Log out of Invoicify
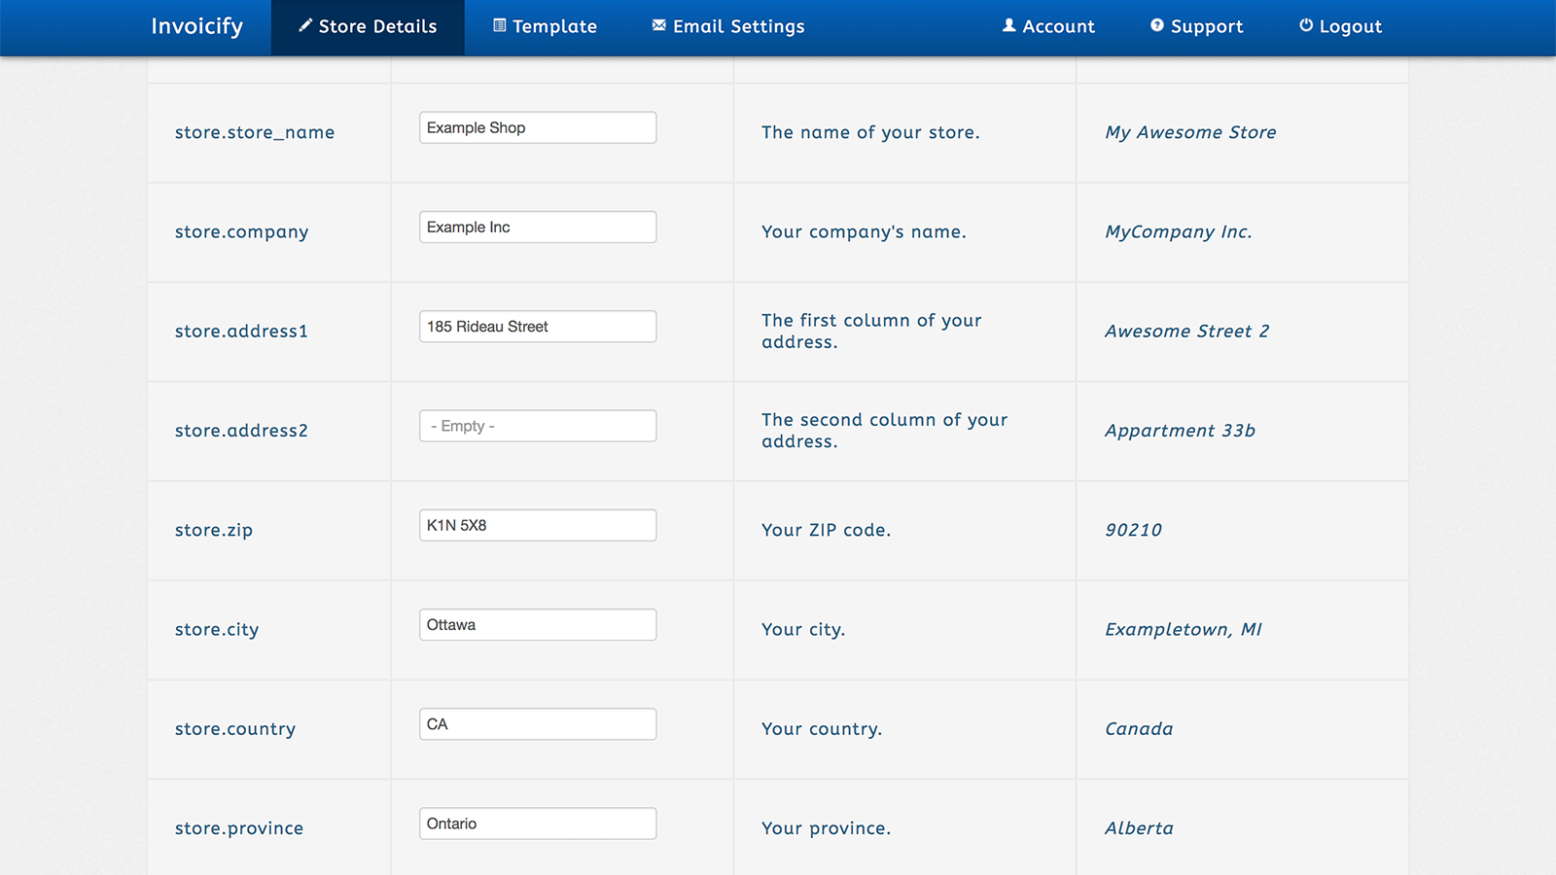Image resolution: width=1556 pixels, height=875 pixels. point(1339,26)
